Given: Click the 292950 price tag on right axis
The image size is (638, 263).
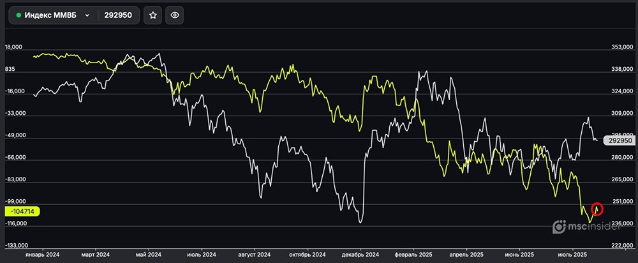Looking at the screenshot, I should point(619,140).
